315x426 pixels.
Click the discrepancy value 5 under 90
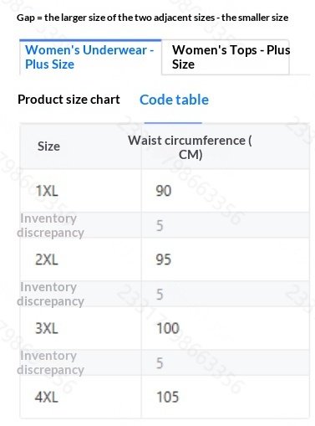coord(160,225)
